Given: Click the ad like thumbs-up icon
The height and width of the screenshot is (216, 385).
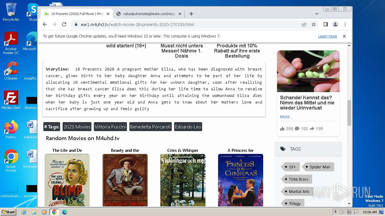Looking at the screenshot, I should (x=282, y=128).
